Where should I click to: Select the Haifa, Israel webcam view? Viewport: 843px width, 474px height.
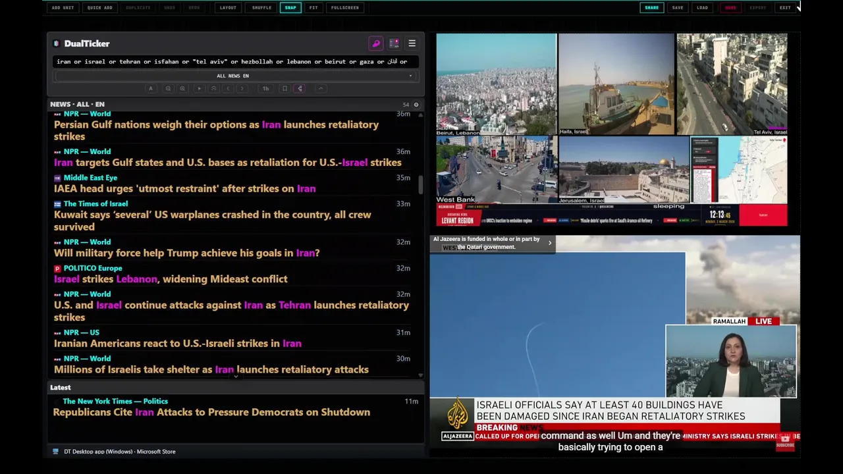point(616,84)
